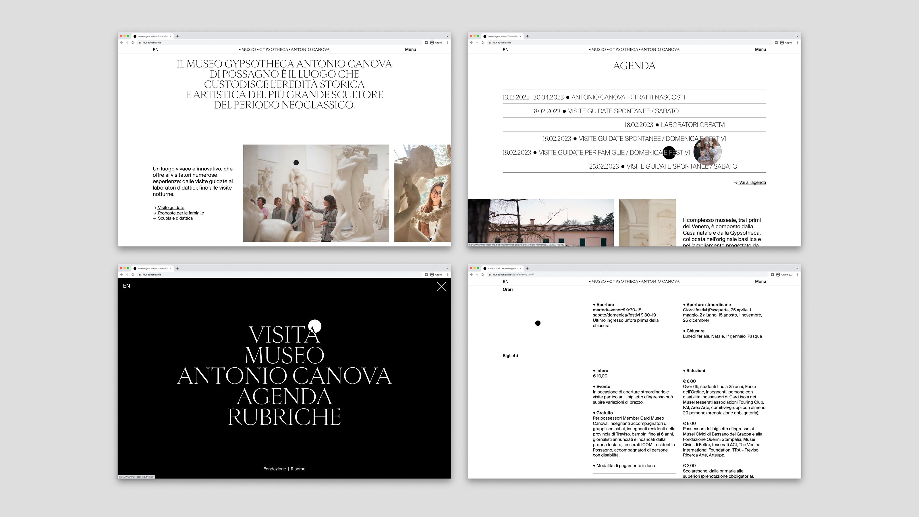The image size is (919, 517).
Task: Select RUBRICHE in the black fullscreen menu
Action: click(284, 417)
